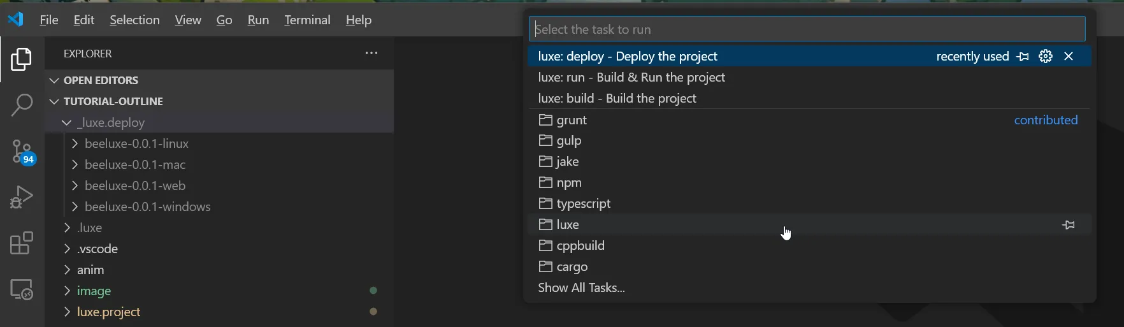
Task: Pin the luxe: deploy task
Action: coord(1023,56)
